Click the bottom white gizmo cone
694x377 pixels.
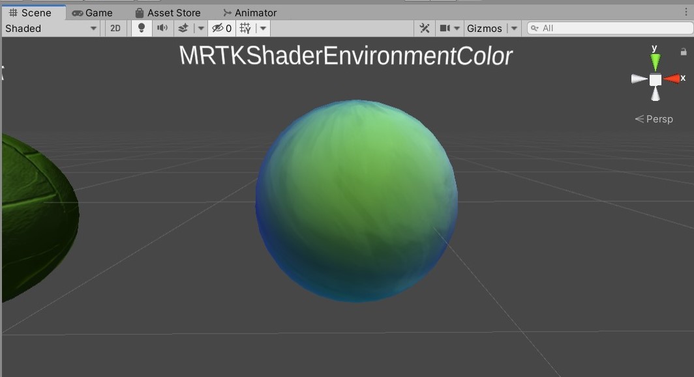point(656,94)
